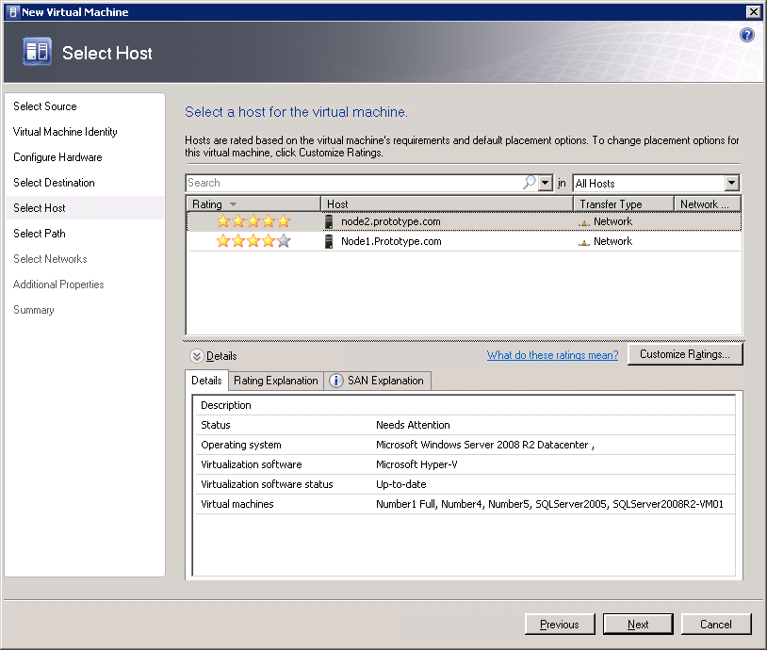Image resolution: width=767 pixels, height=650 pixels.
Task: Open 'What do these ratings mean?' link
Action: (x=552, y=355)
